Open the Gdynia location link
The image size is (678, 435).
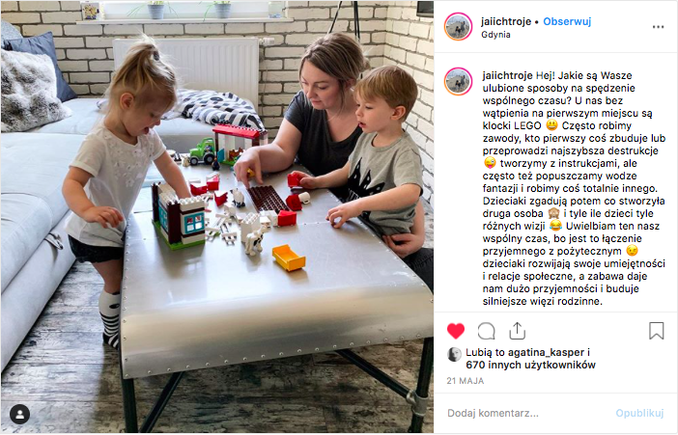495,35
